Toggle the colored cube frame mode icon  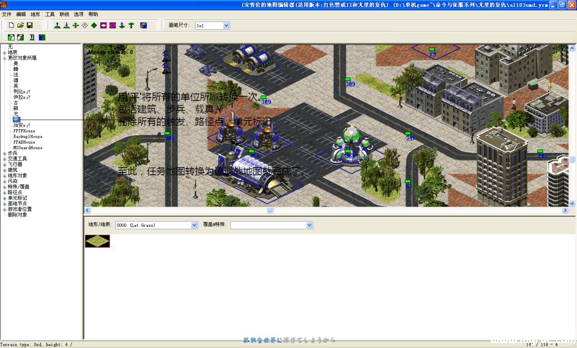[x=143, y=26]
